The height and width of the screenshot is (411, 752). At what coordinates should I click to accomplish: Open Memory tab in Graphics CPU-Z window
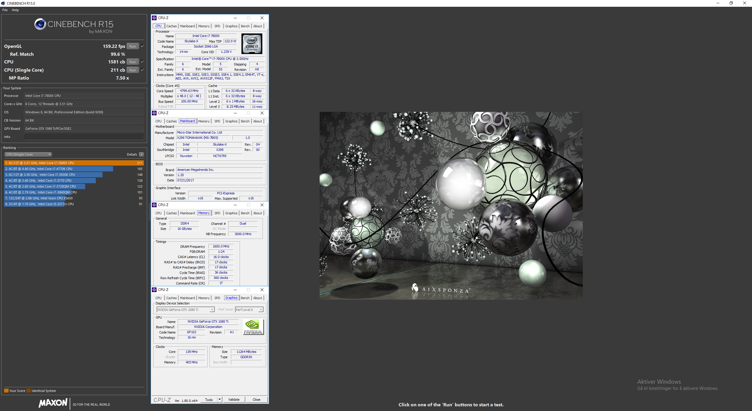(x=204, y=298)
